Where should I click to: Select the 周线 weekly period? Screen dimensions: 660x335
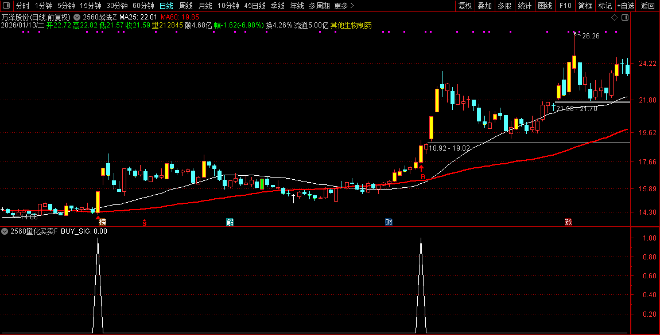point(185,6)
